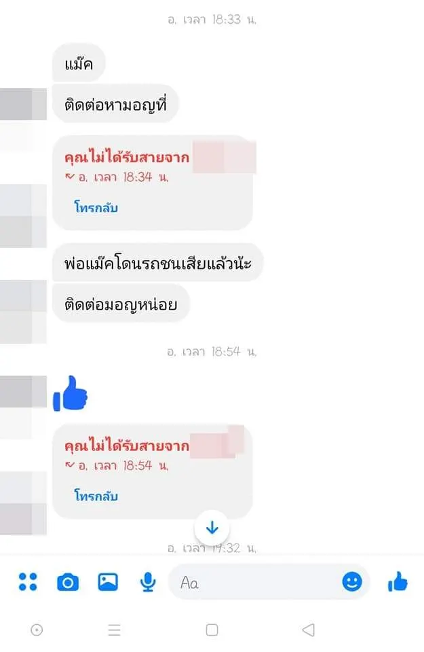Tap the missed call card at 18:34
The height and width of the screenshot is (652, 424).
(153, 183)
